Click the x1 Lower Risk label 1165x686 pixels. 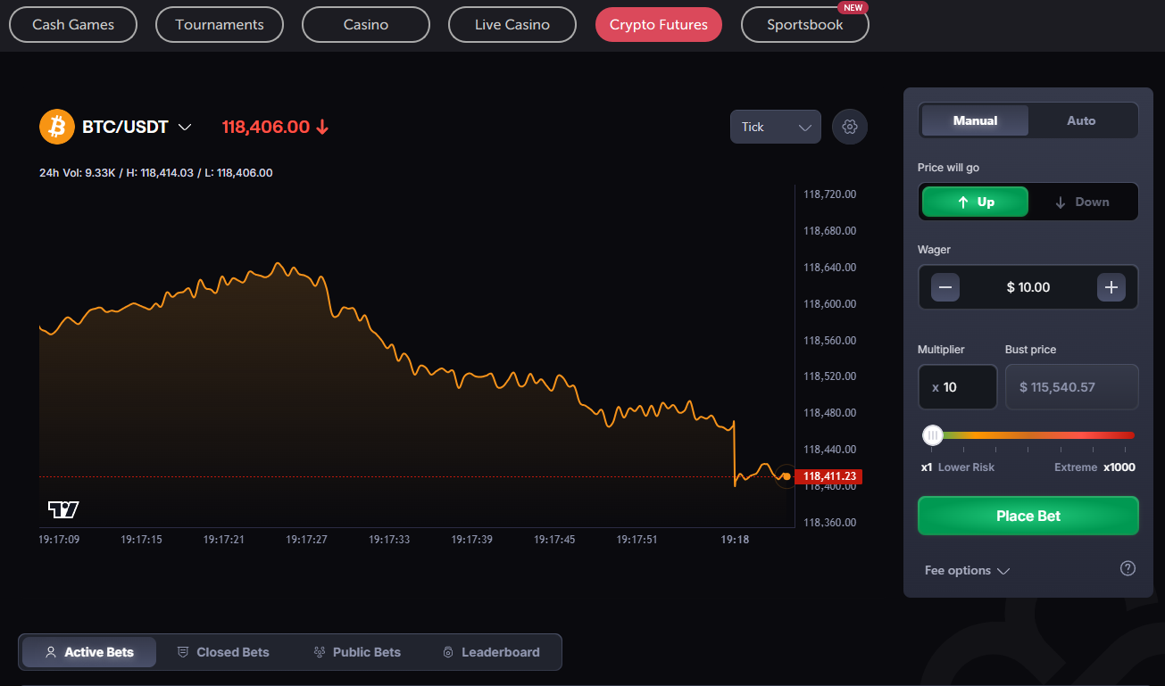(958, 467)
